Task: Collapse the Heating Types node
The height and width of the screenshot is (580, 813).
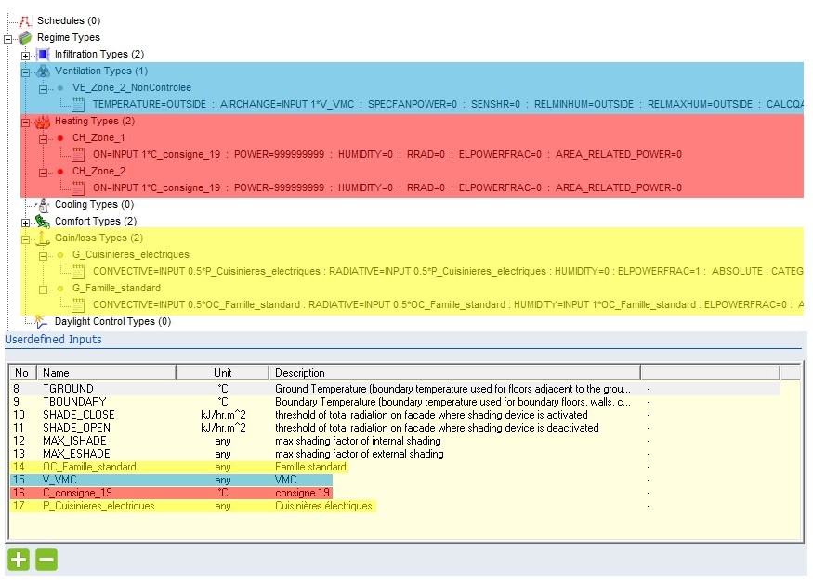Action: pyautogui.click(x=25, y=122)
